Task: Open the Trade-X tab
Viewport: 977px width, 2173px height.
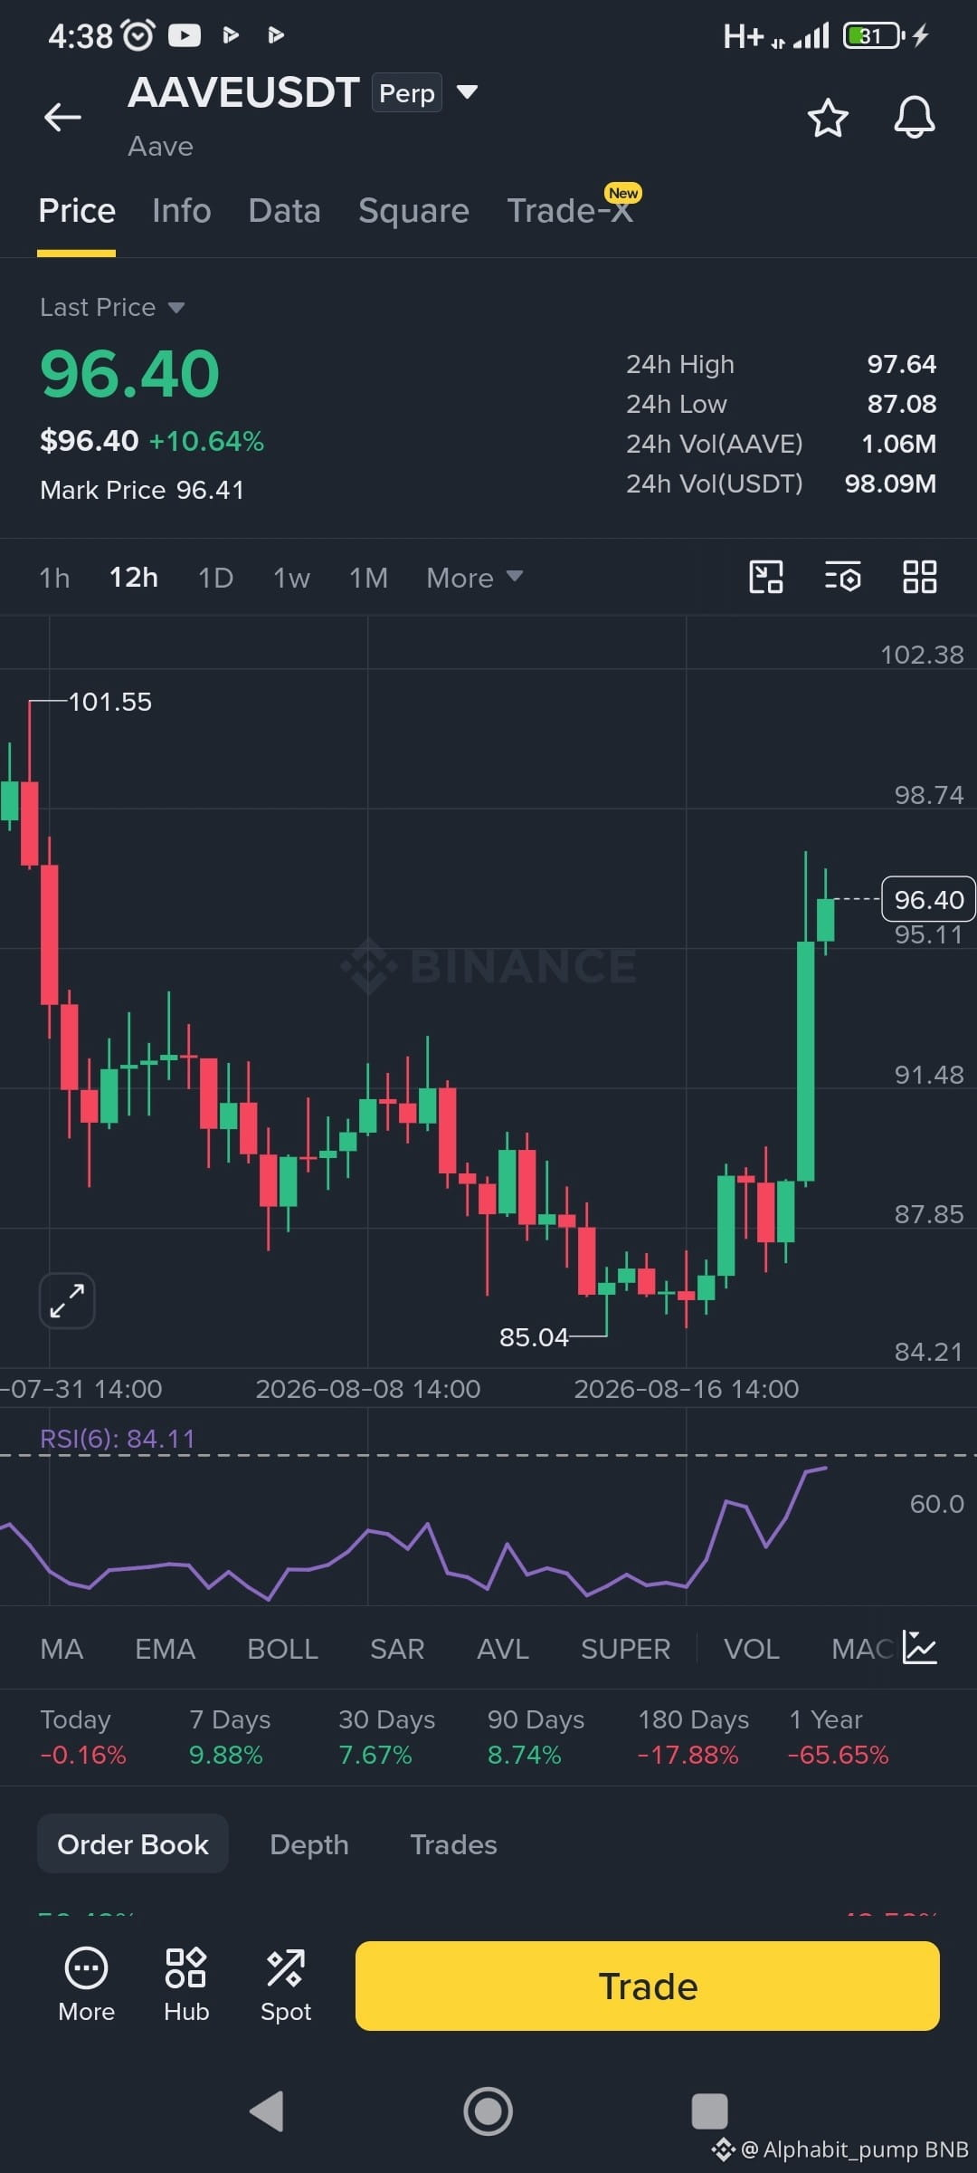Action: point(570,211)
